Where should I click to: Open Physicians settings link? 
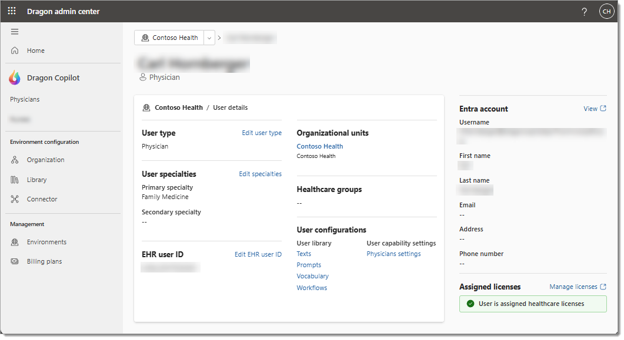[x=393, y=254]
